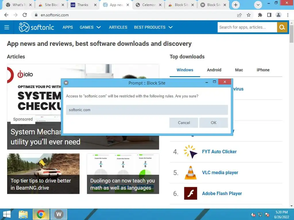
Task: Open the ARTICLES menu item
Action: point(118,27)
